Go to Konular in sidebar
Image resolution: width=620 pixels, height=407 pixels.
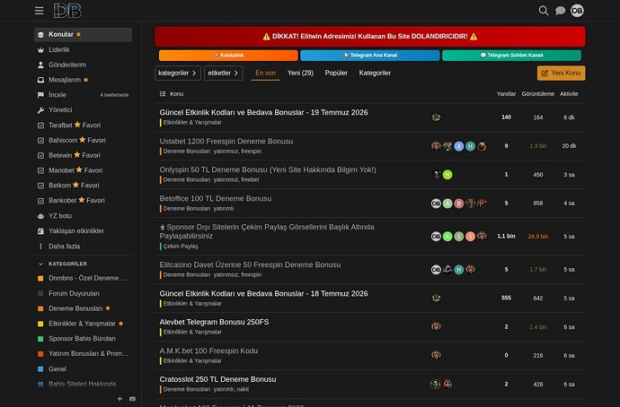[x=83, y=35]
